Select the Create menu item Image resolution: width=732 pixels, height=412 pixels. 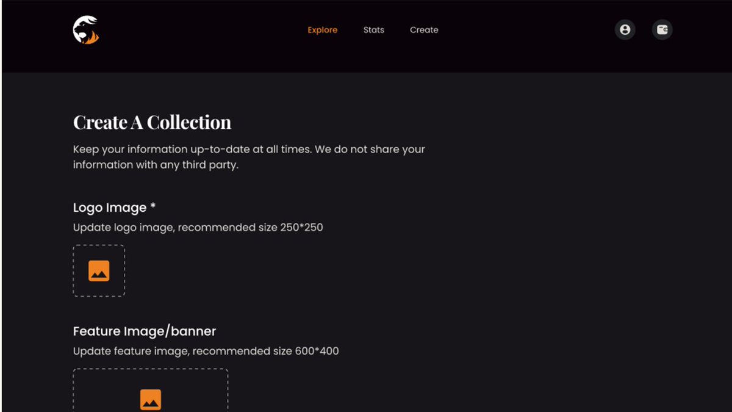[424, 30]
